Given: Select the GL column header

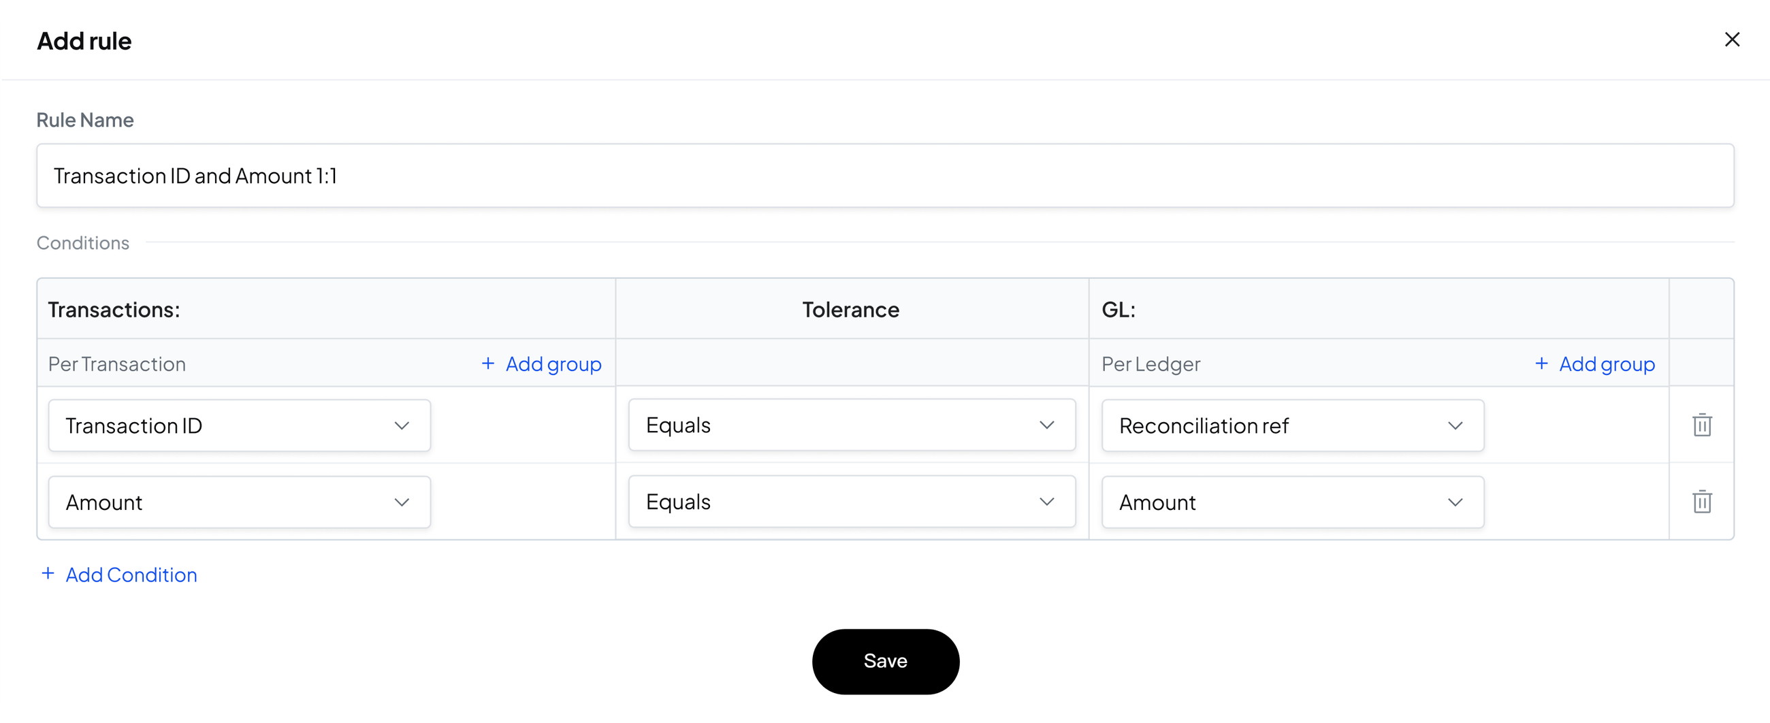Looking at the screenshot, I should tap(1119, 308).
